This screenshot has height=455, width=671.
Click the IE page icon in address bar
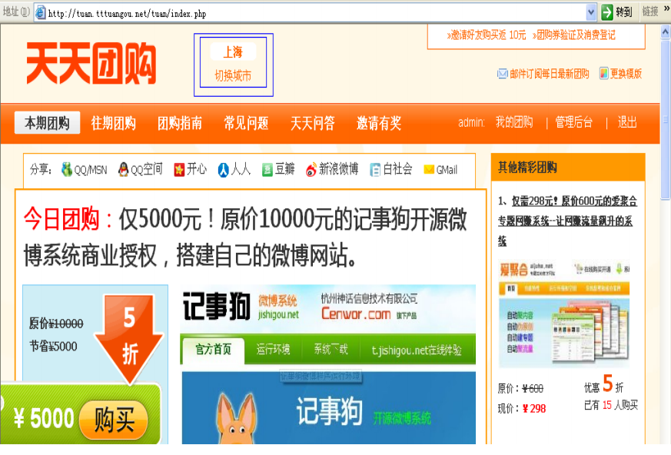(41, 13)
